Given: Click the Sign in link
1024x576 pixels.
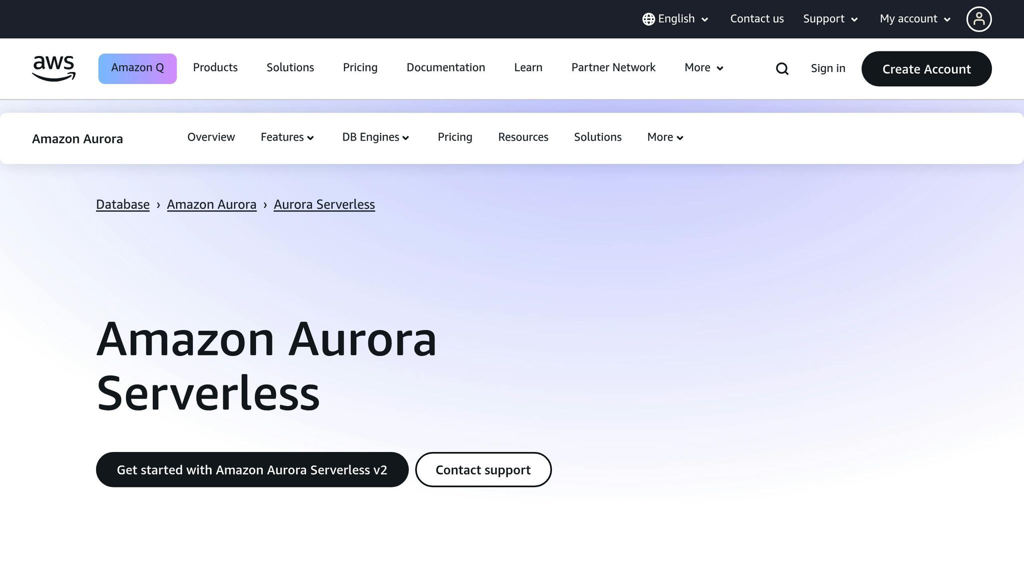Looking at the screenshot, I should pyautogui.click(x=828, y=68).
